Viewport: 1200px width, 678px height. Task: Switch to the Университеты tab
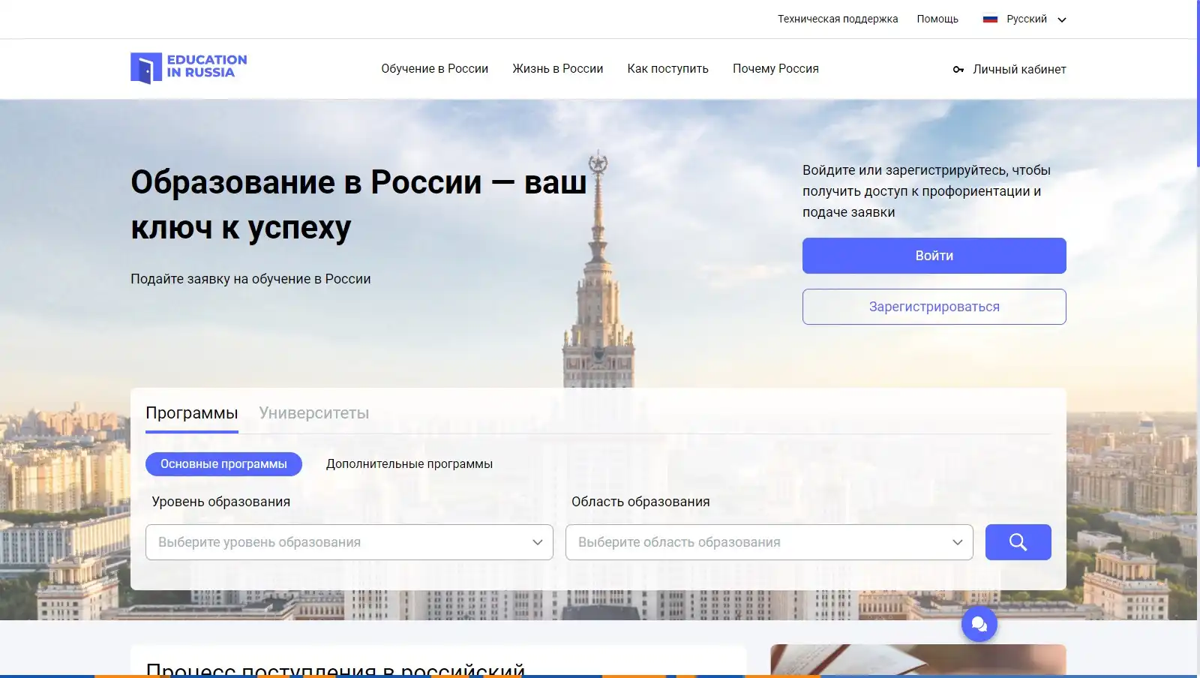[x=313, y=413]
